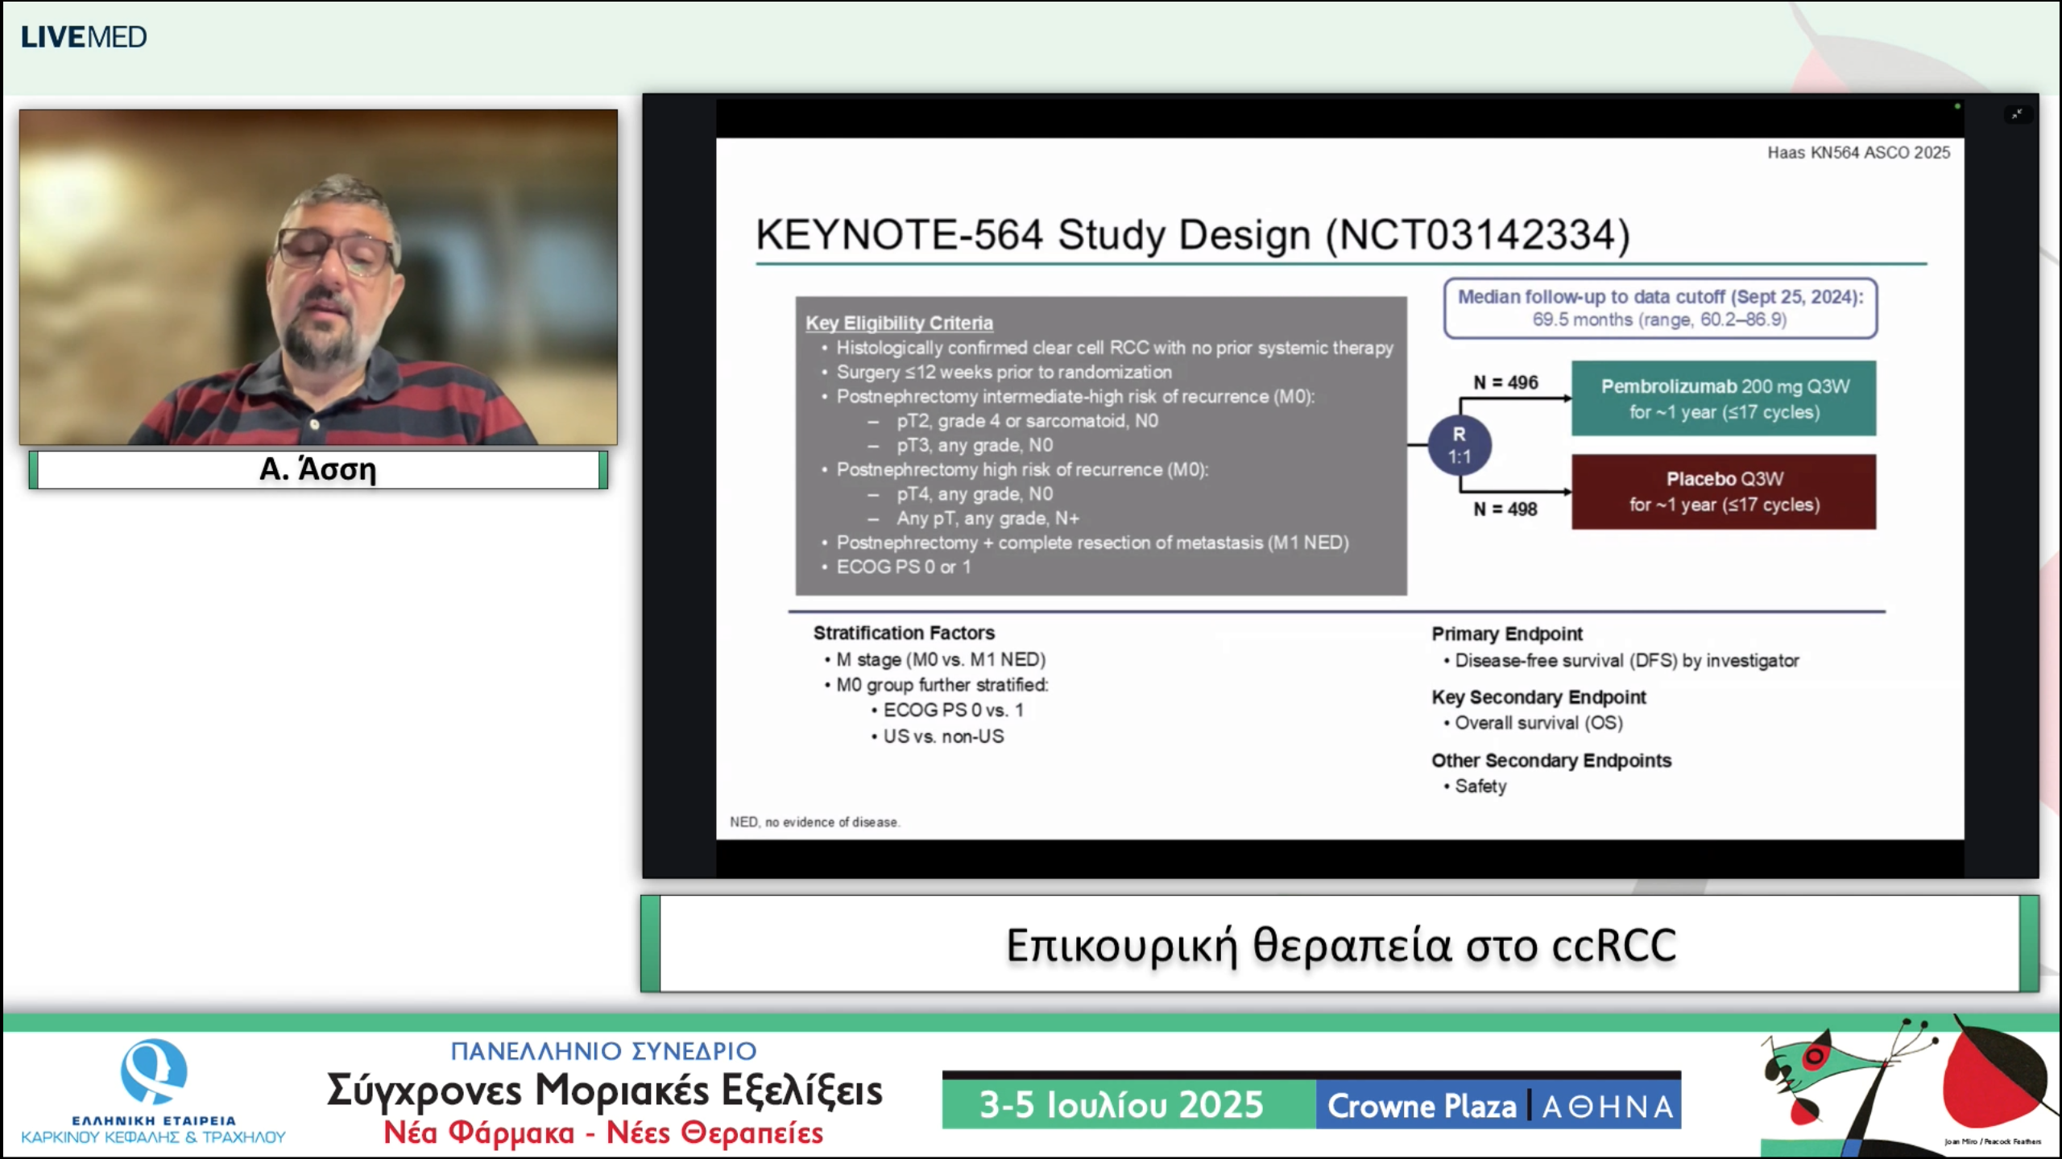The image size is (2062, 1159).
Task: Click the Pembrolizumab 200 mg Q3W box
Action: (1723, 398)
